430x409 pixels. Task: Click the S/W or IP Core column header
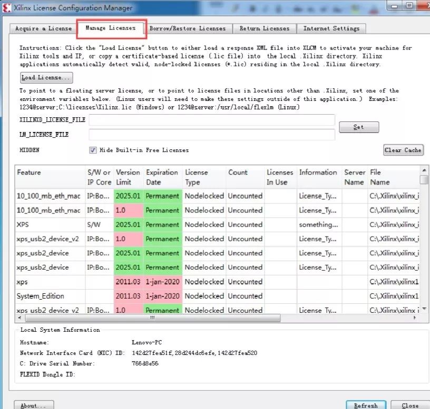[99, 177]
